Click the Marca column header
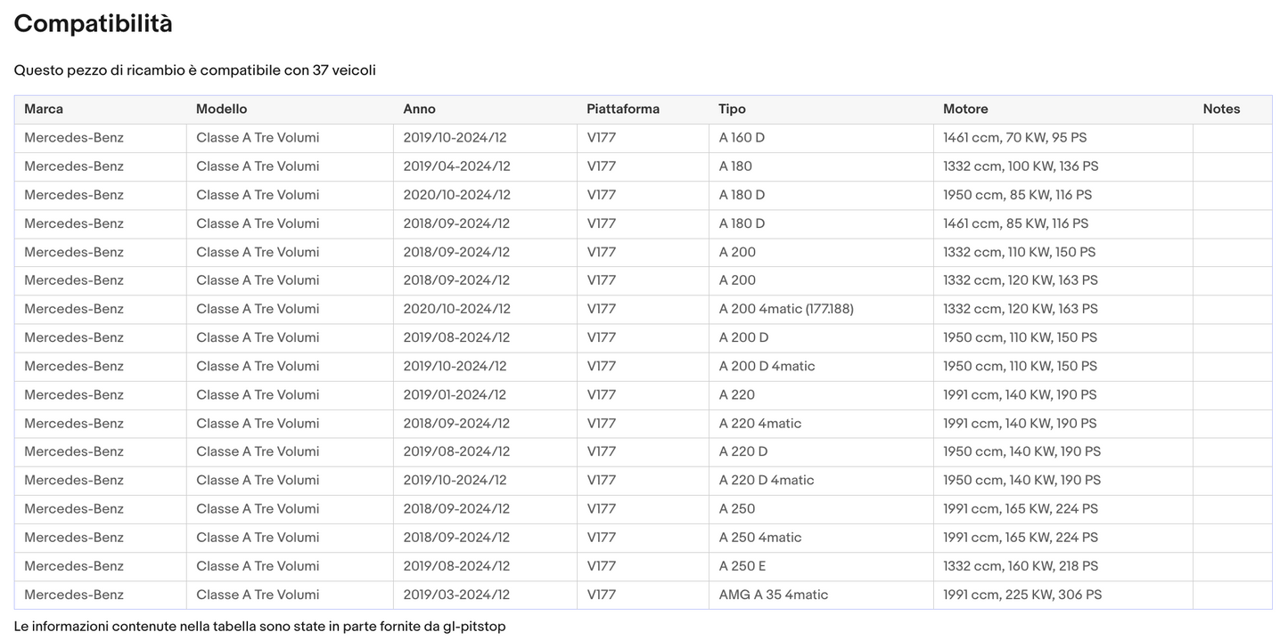Viewport: 1288px width, 640px height. (44, 109)
